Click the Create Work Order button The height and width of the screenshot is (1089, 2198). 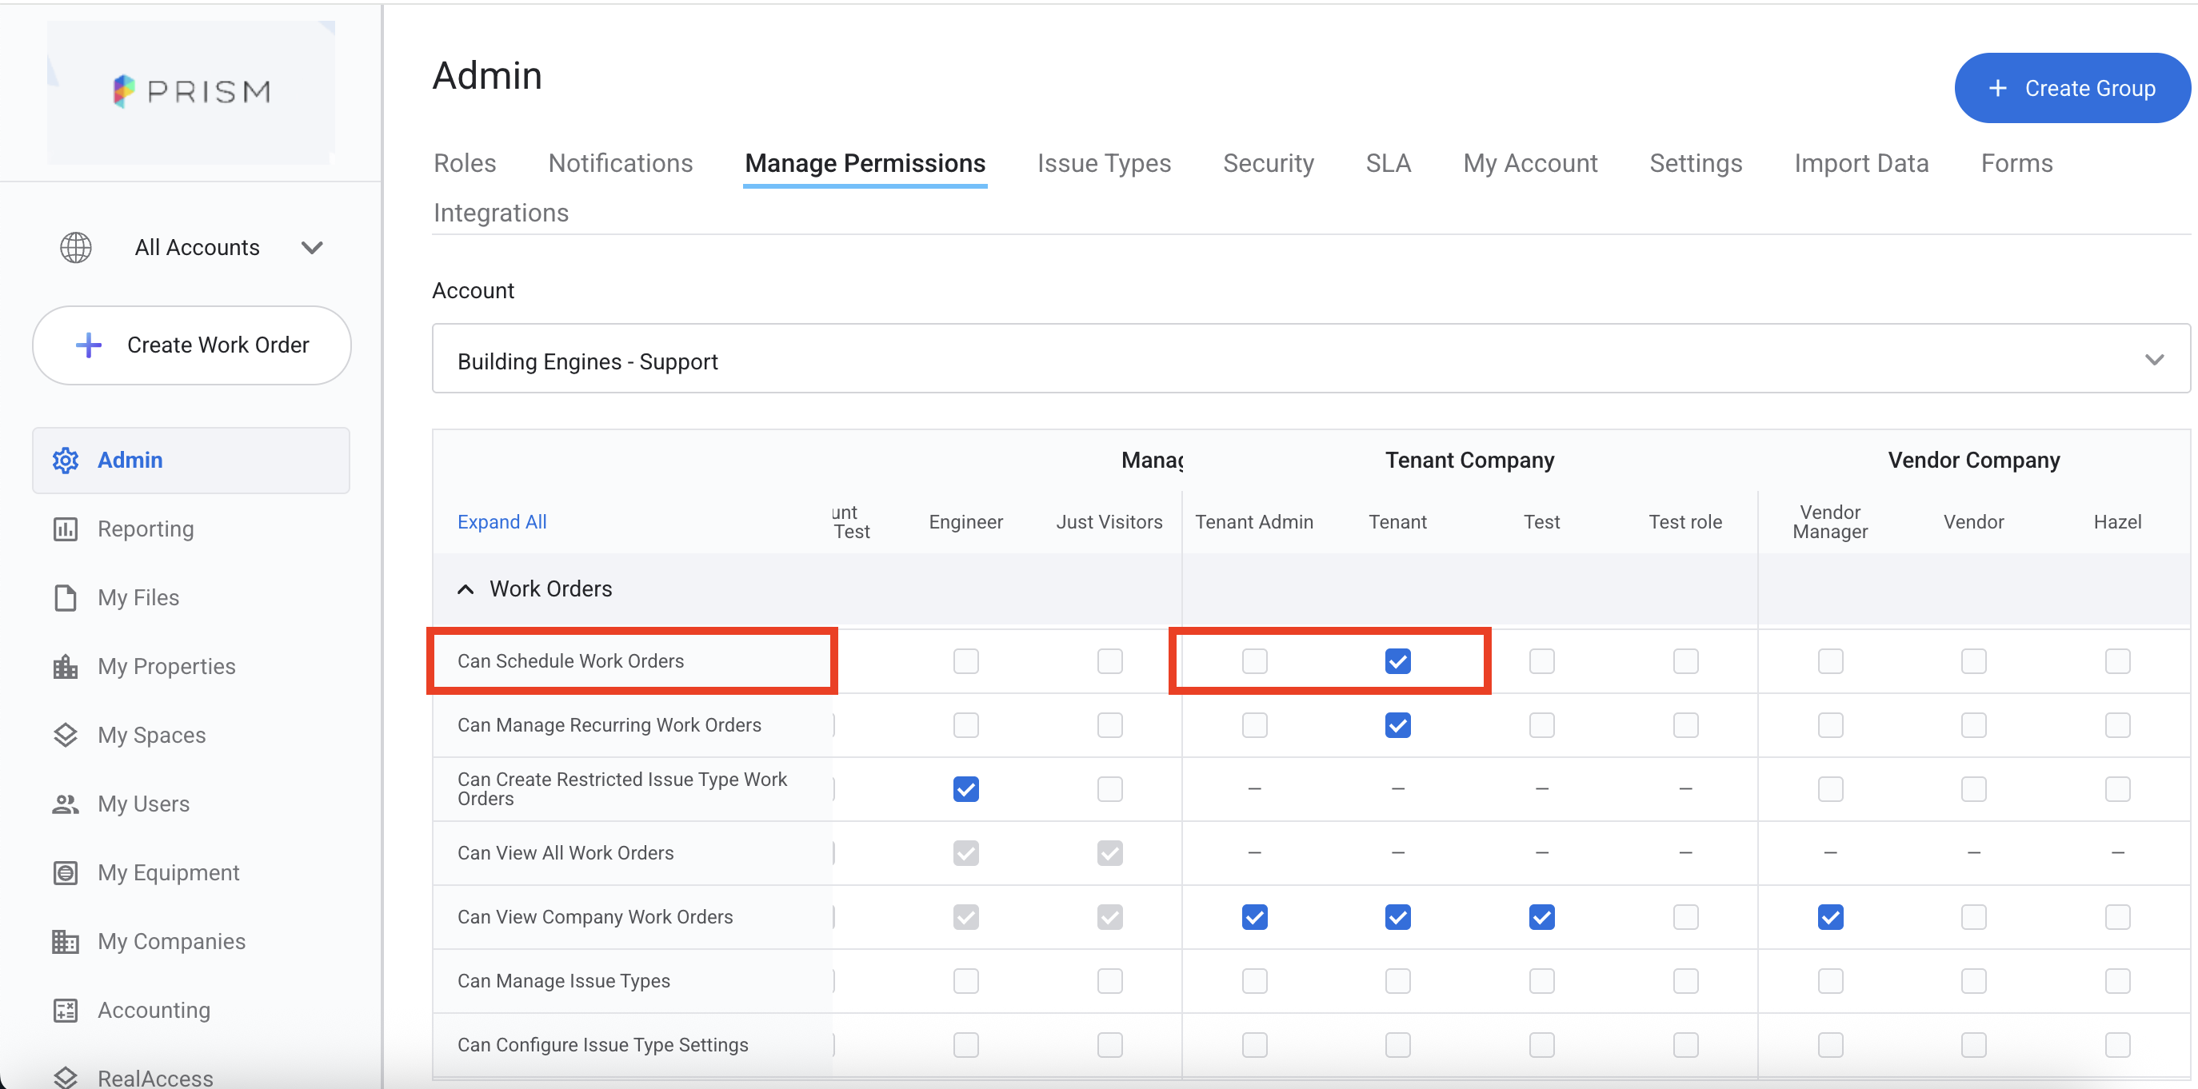tap(192, 345)
